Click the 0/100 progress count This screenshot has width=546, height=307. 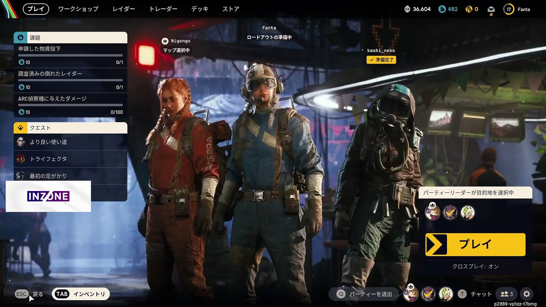tap(116, 112)
